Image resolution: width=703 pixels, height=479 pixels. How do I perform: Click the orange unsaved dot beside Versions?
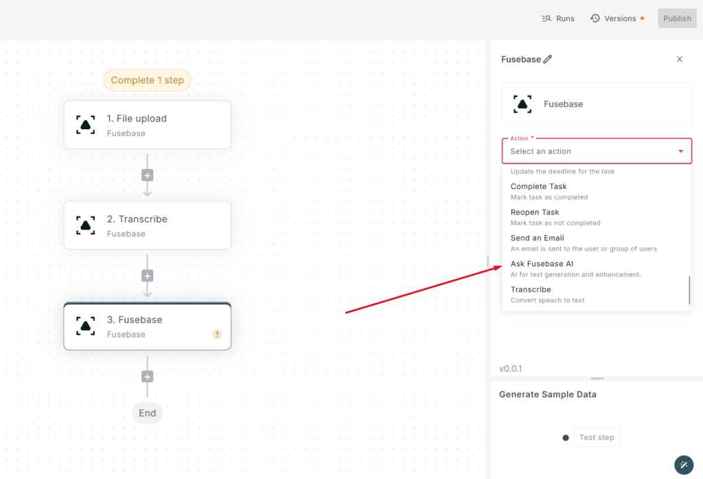[x=642, y=19]
